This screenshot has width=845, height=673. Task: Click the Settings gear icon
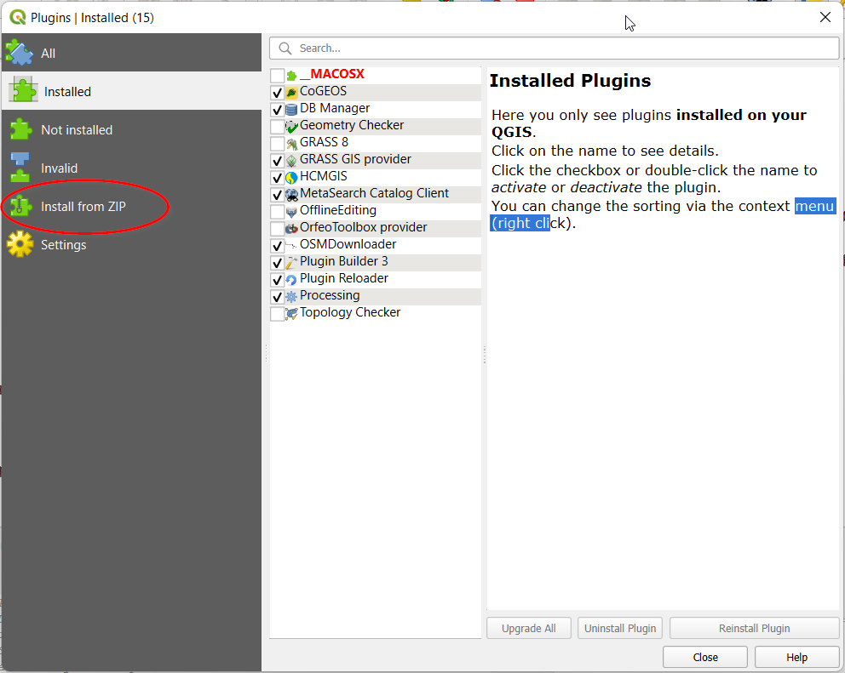tap(20, 244)
